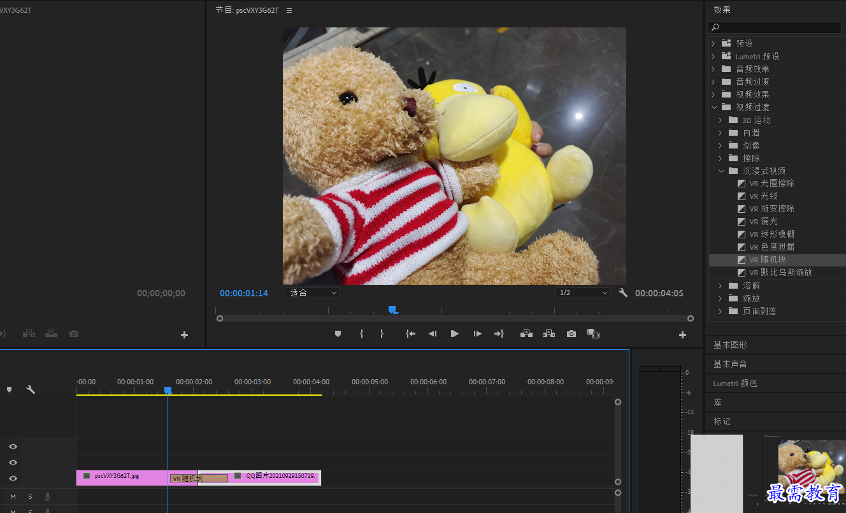The image size is (846, 513).
Task: Open the Comparison View
Action: [593, 334]
